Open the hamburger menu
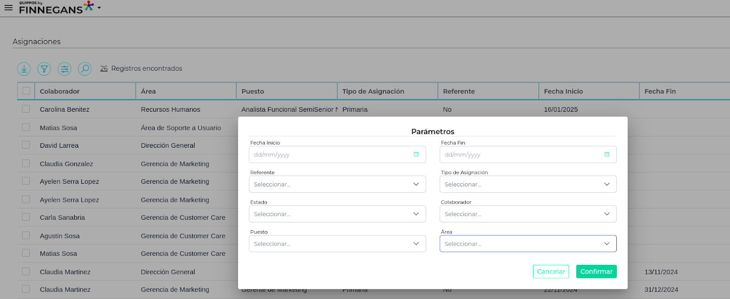Screen dimensions: 730x299 pos(8,8)
